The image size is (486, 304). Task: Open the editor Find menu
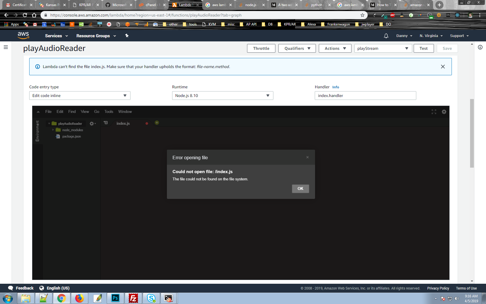pyautogui.click(x=72, y=112)
